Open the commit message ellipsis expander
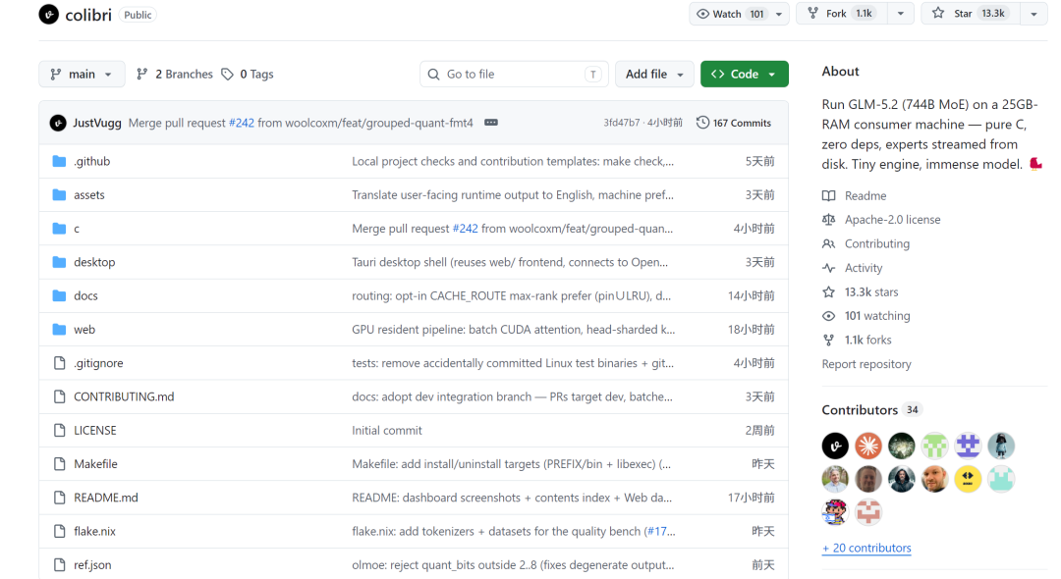The image size is (1061, 579). pyautogui.click(x=491, y=123)
